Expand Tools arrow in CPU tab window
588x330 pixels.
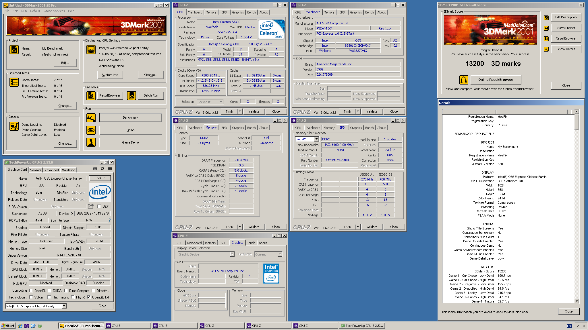click(x=240, y=111)
